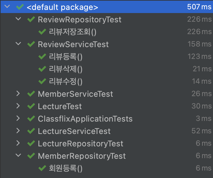This screenshot has width=213, height=178.
Task: Click the passed checkmark icon for MemberServiceTest
Action: (x=31, y=94)
